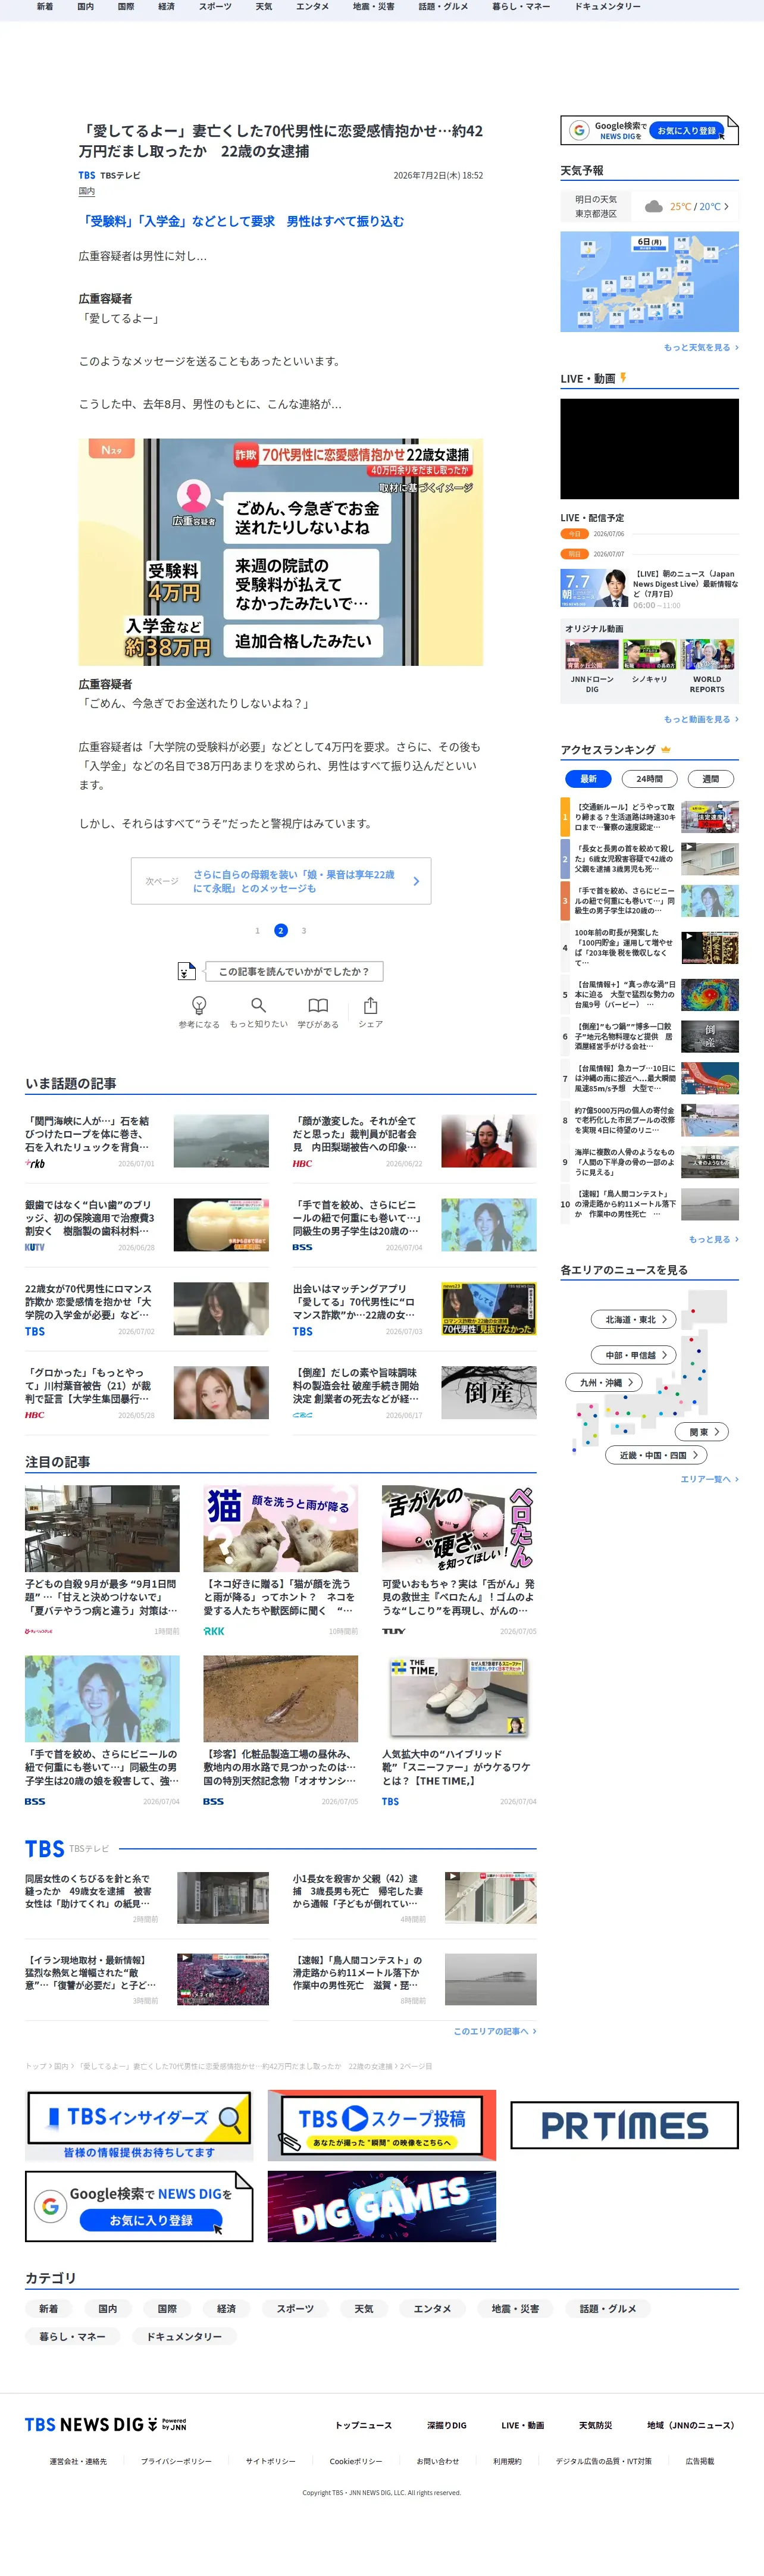Select the 関東 area button

pos(703,1431)
